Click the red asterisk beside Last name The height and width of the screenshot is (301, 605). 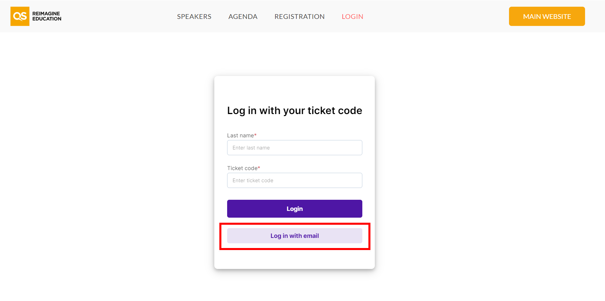coord(256,135)
